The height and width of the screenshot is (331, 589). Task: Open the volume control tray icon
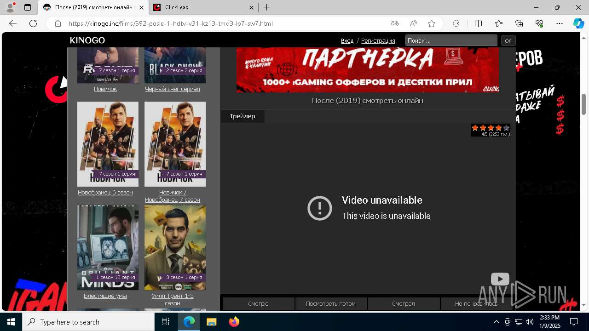pos(530,322)
